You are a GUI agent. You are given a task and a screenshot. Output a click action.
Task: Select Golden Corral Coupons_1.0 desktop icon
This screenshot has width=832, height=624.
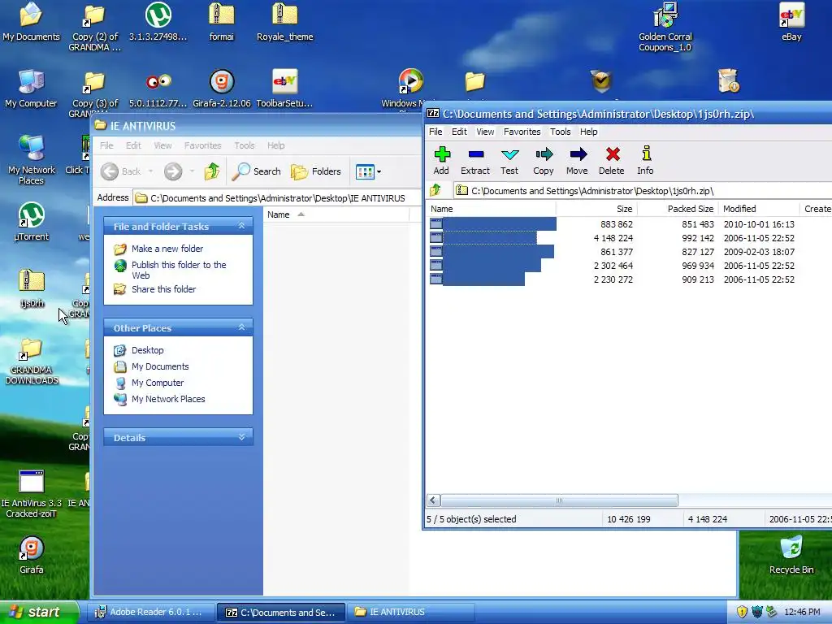coord(665,27)
